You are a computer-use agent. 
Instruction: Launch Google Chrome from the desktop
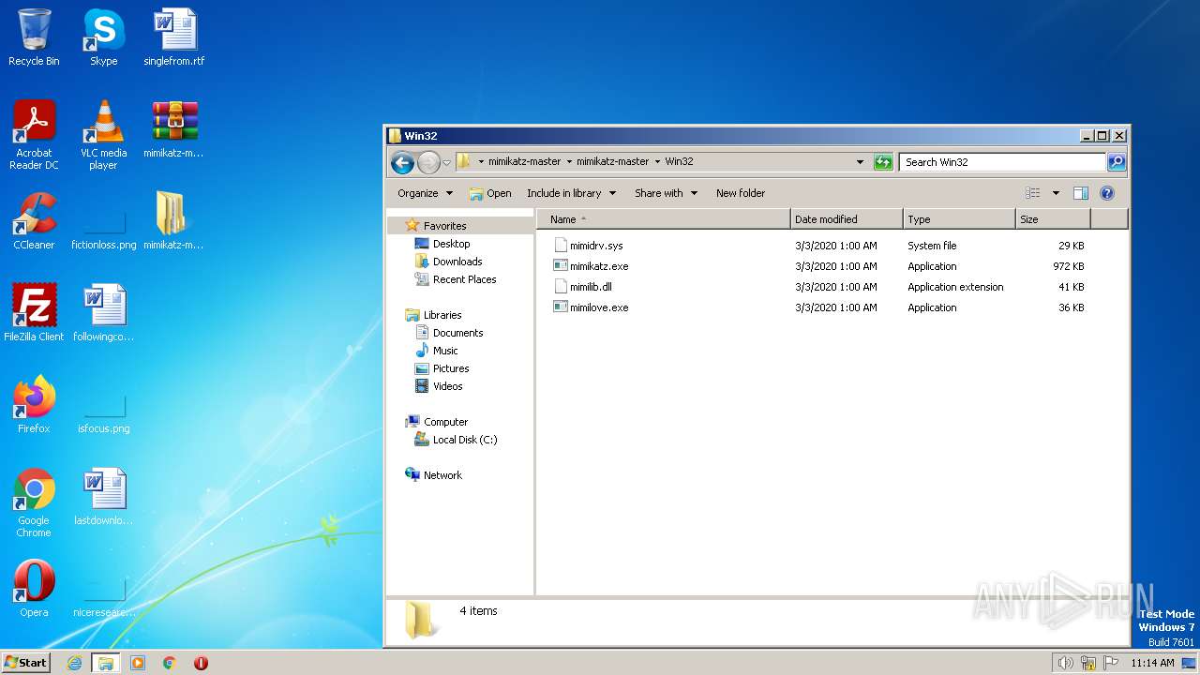34,502
